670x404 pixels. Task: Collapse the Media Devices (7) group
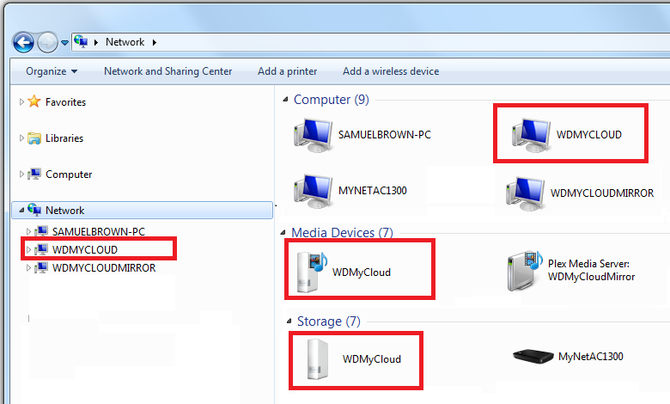tap(283, 233)
